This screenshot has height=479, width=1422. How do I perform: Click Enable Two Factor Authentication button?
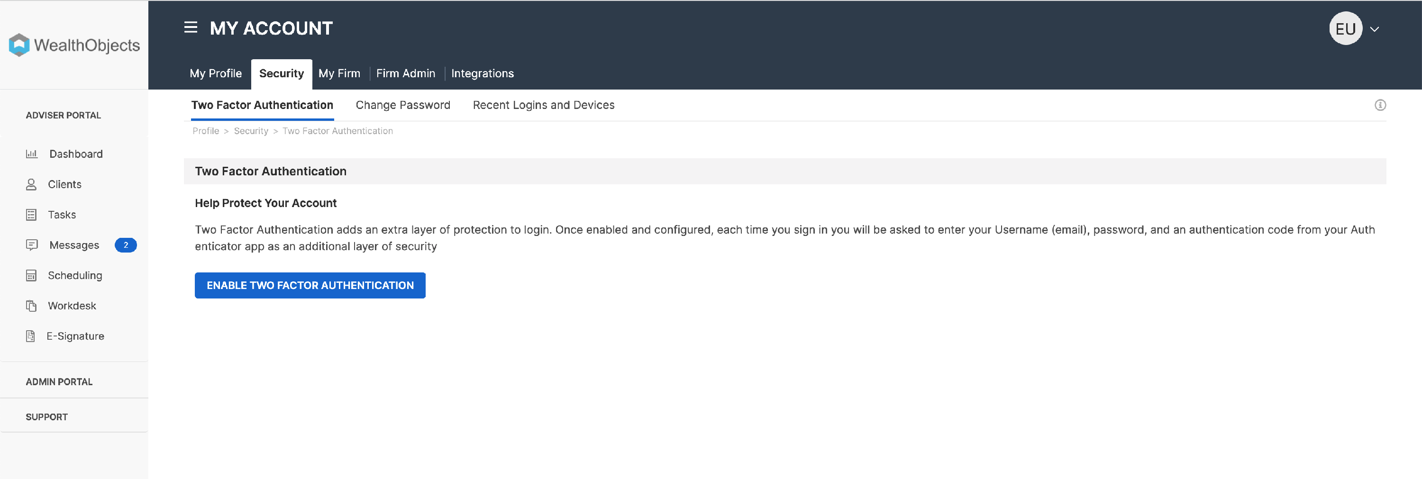click(x=310, y=285)
